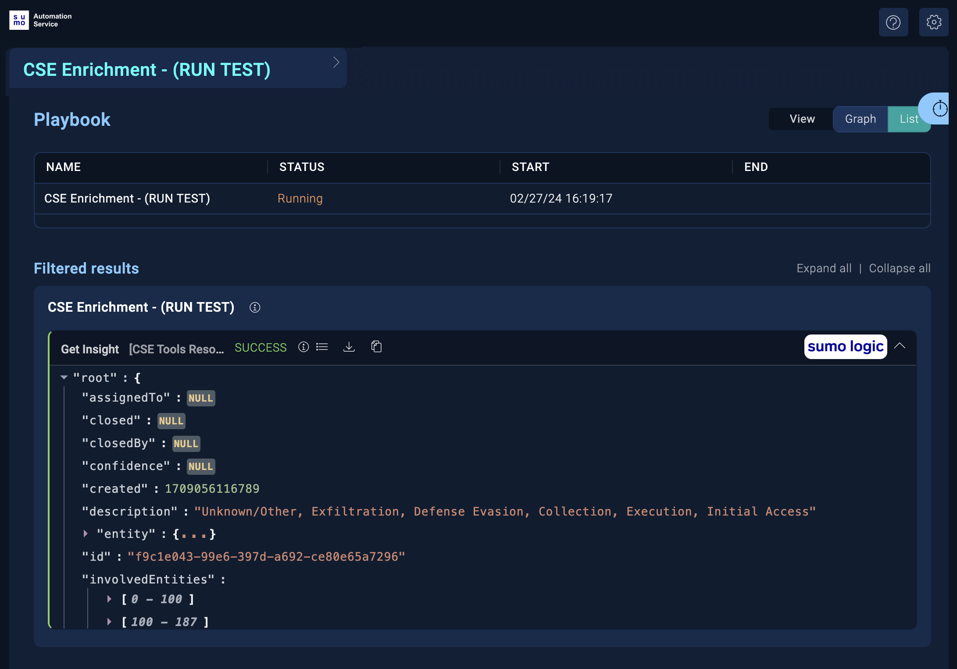The height and width of the screenshot is (669, 957).
Task: Click info icon next to SUCCESS status
Action: point(304,347)
